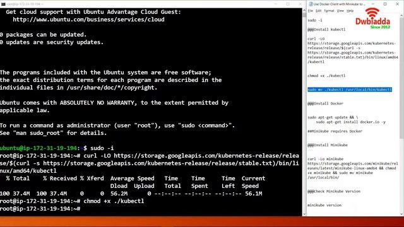Click the Notepad document icon in title bar
The width and height of the screenshot is (404, 227).
coord(311,4)
